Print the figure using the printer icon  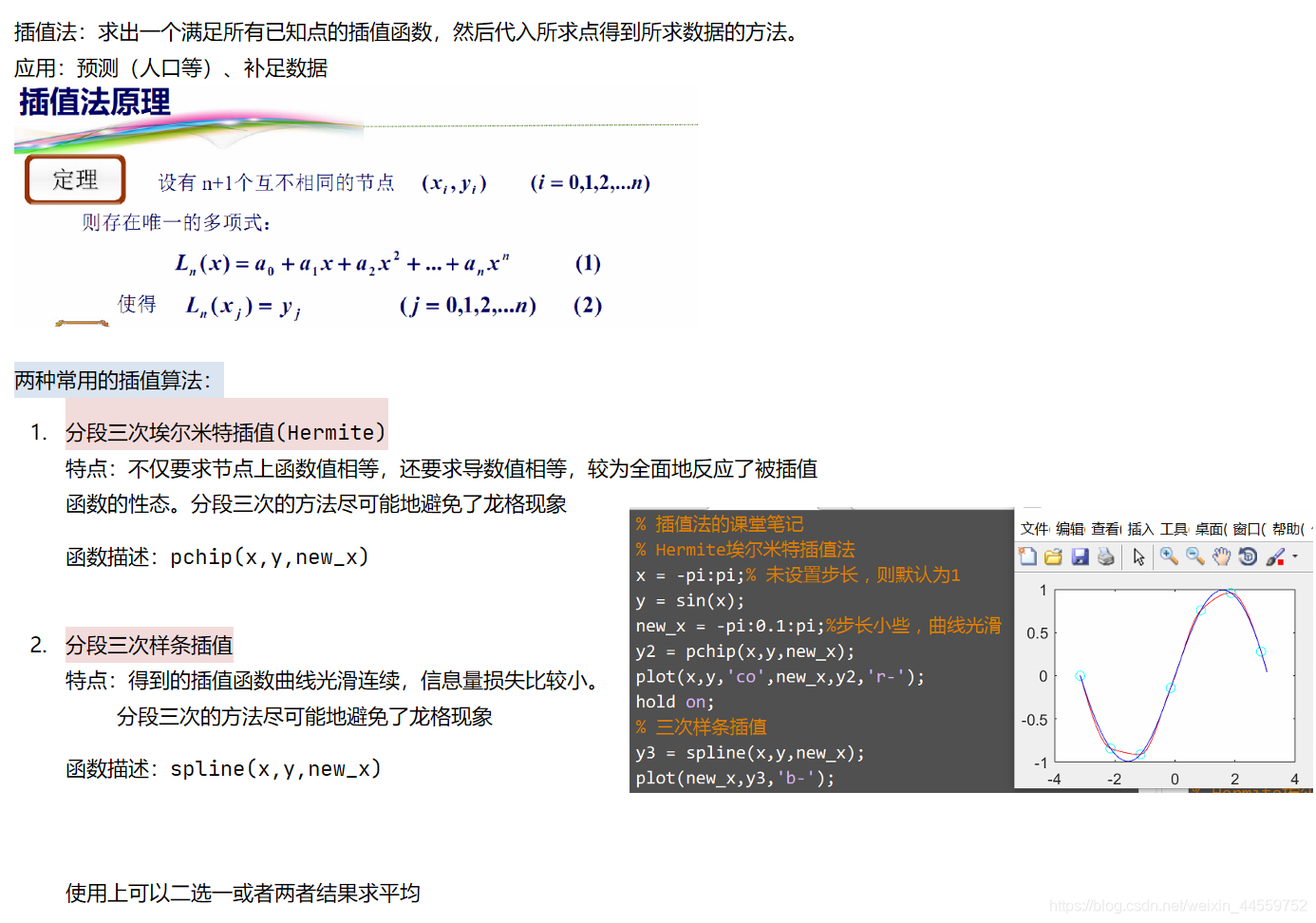click(1105, 556)
